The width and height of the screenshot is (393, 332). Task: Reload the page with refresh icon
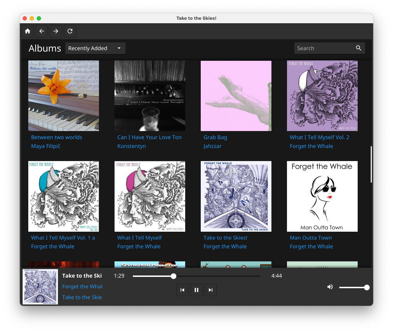click(70, 31)
